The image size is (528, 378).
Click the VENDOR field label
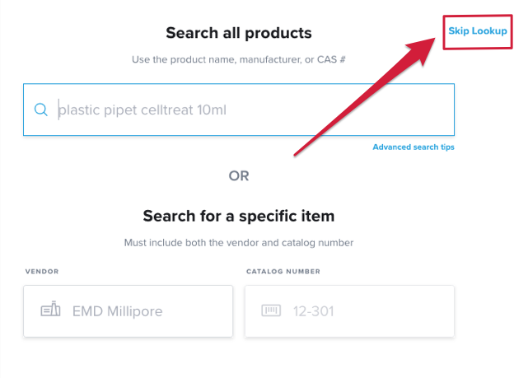pyautogui.click(x=42, y=271)
